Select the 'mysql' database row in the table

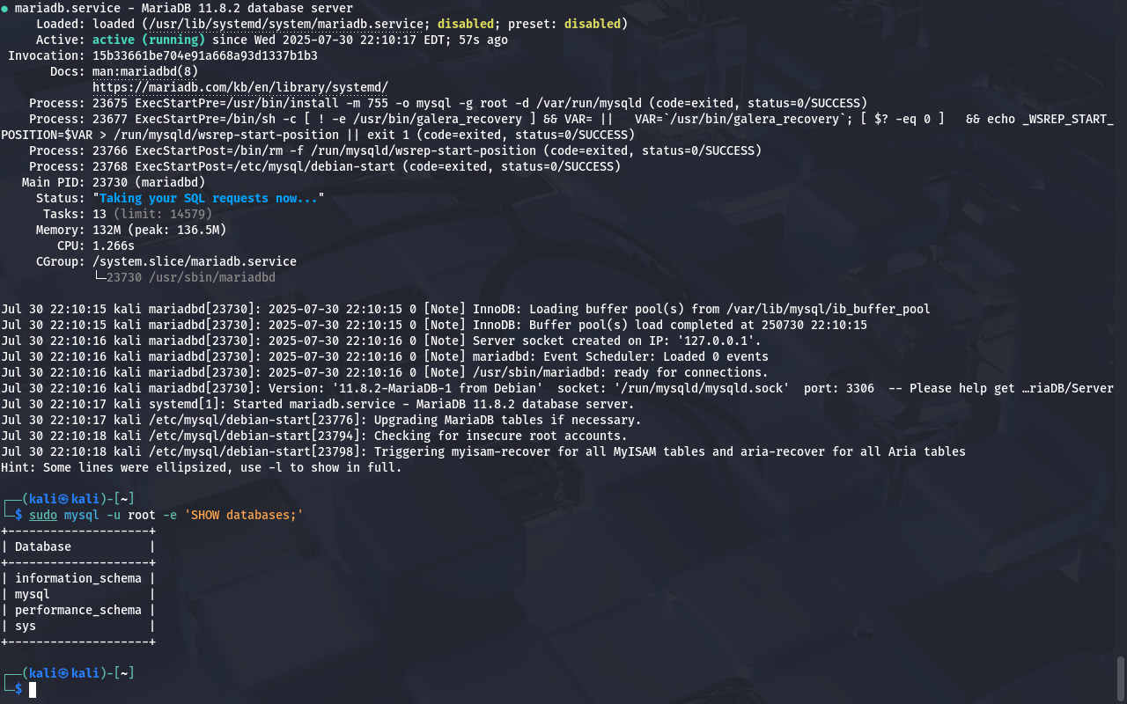coord(78,594)
